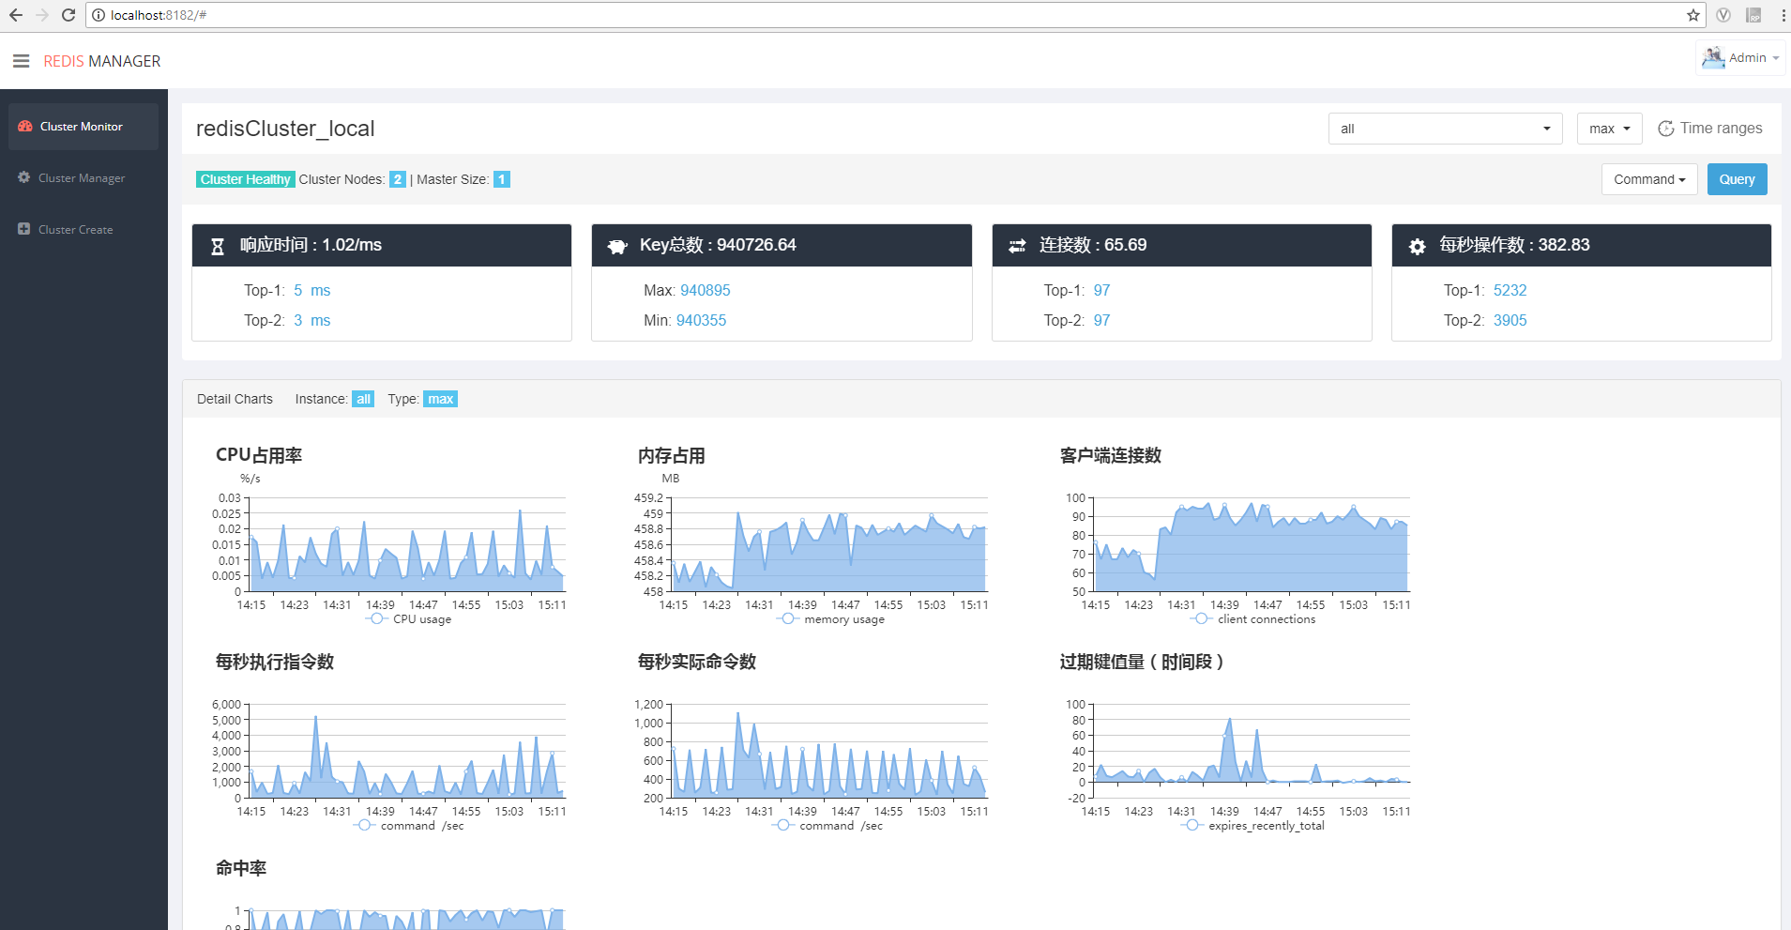
Task: Click the Cluster Manager gear icon
Action: point(24,177)
